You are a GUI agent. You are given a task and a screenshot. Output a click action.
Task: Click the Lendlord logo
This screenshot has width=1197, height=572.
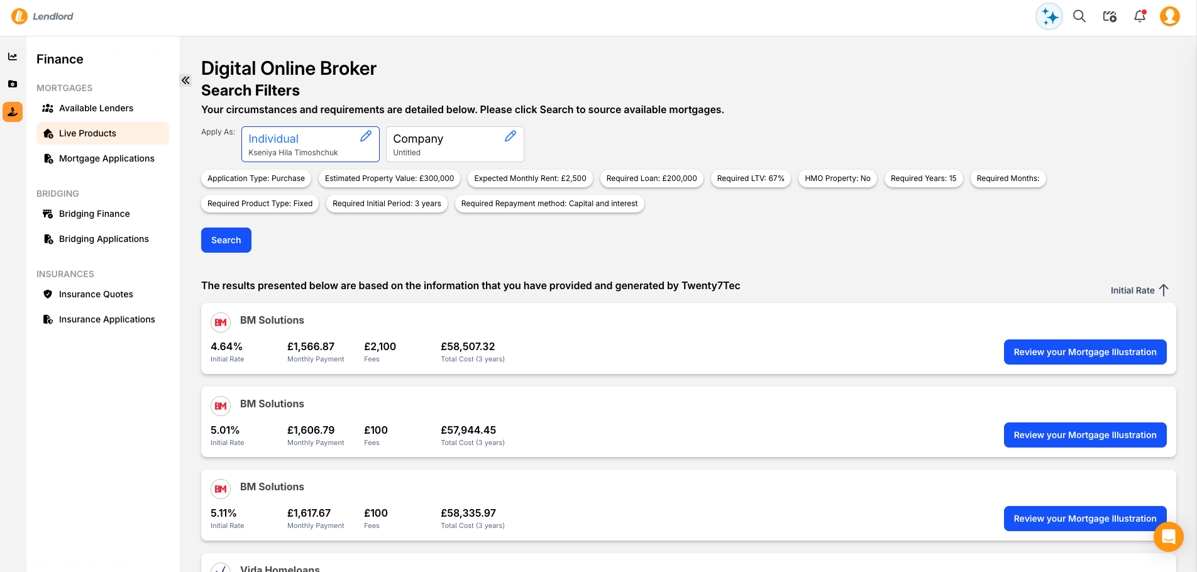pyautogui.click(x=43, y=16)
